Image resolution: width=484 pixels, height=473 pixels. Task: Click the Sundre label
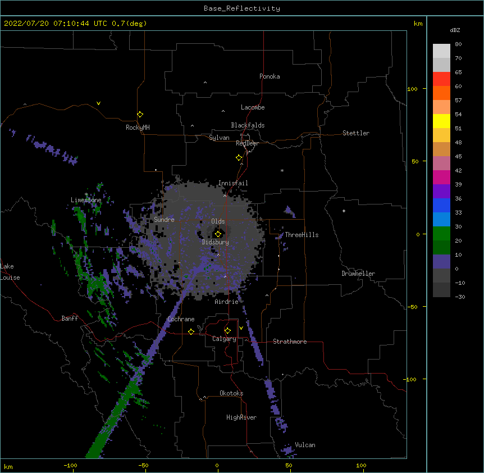coord(164,220)
